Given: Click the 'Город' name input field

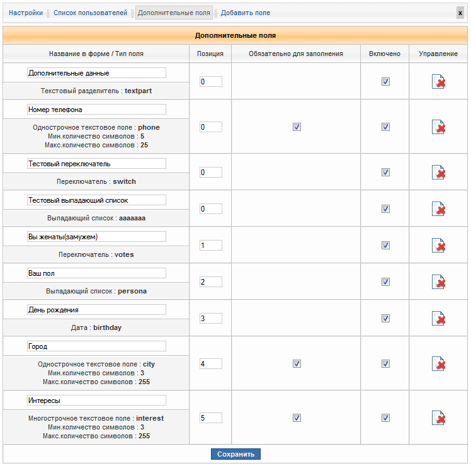Looking at the screenshot, I should tap(96, 346).
